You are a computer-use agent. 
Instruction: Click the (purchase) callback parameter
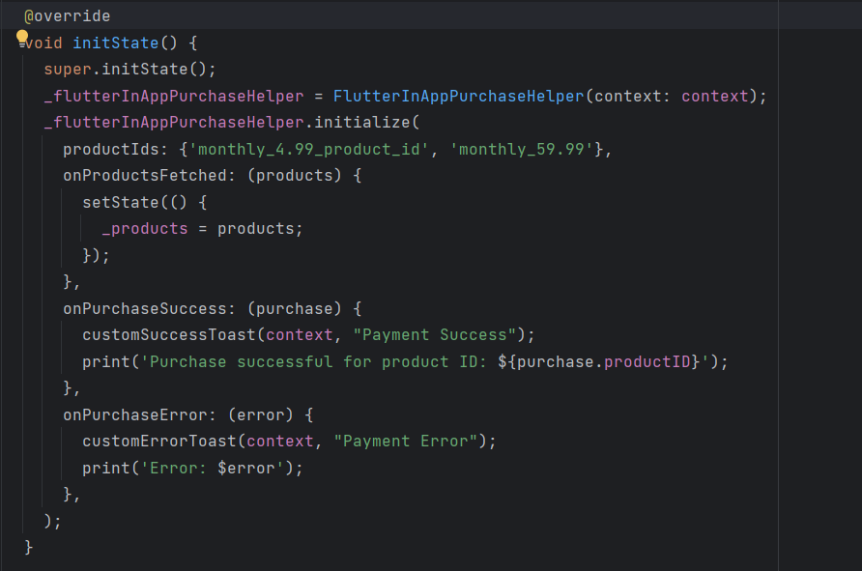pyautogui.click(x=294, y=309)
